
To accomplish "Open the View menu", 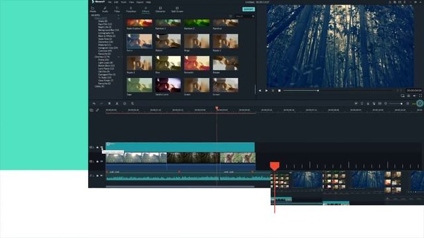I will 131,2.
